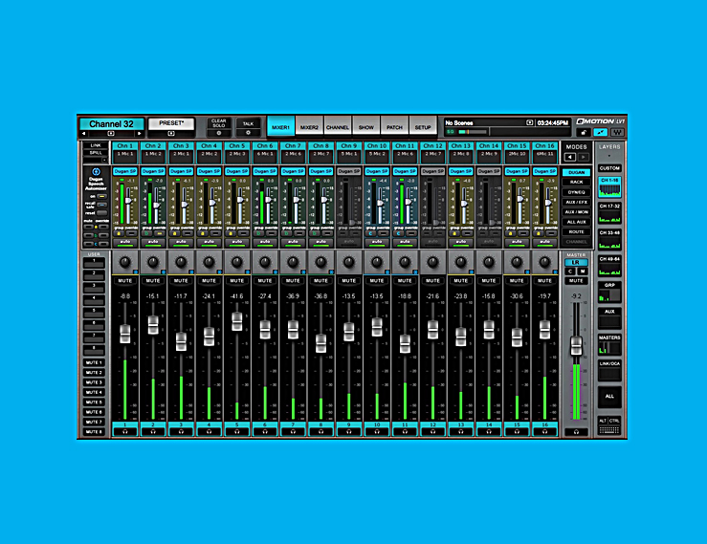Image resolution: width=707 pixels, height=544 pixels.
Task: Click the channel 14 pan knob
Action: pyautogui.click(x=489, y=261)
